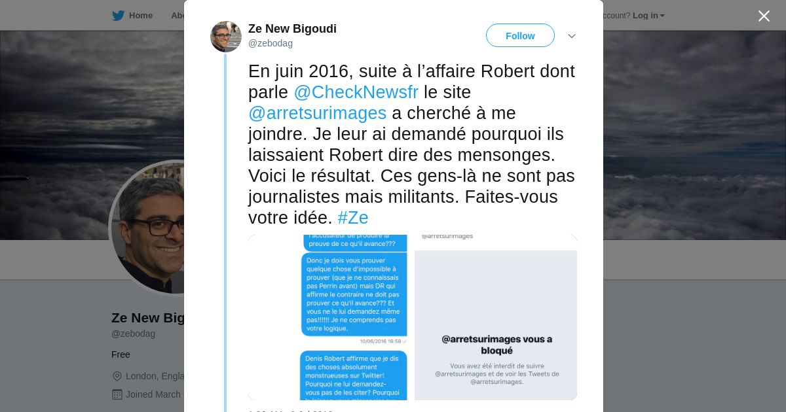Open the @arretsurimages mention link

tap(317, 112)
